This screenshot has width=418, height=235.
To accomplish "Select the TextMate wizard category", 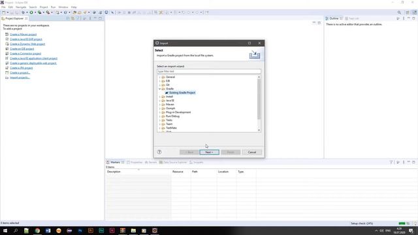I will click(x=171, y=128).
